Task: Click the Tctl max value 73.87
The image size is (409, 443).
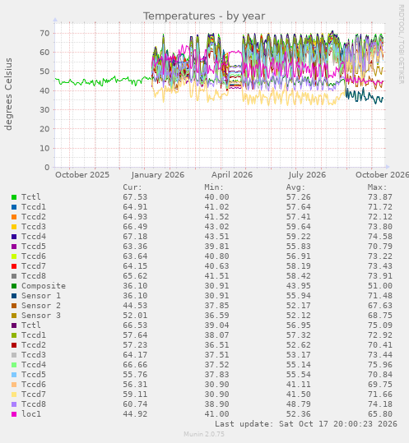Action: (x=380, y=197)
